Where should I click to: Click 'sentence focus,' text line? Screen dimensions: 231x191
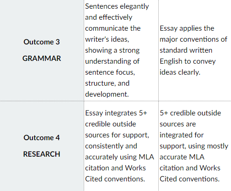point(110,72)
